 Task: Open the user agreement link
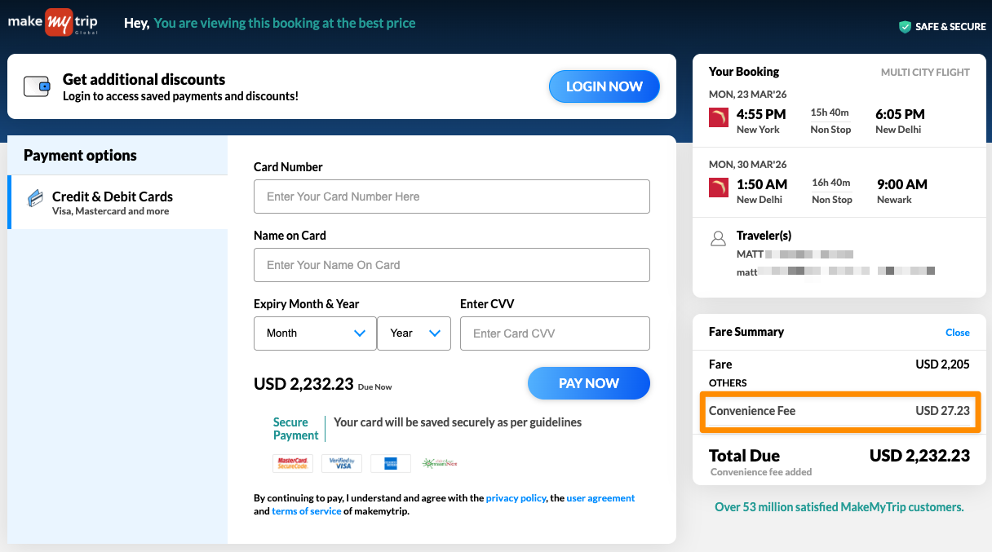pyautogui.click(x=600, y=498)
